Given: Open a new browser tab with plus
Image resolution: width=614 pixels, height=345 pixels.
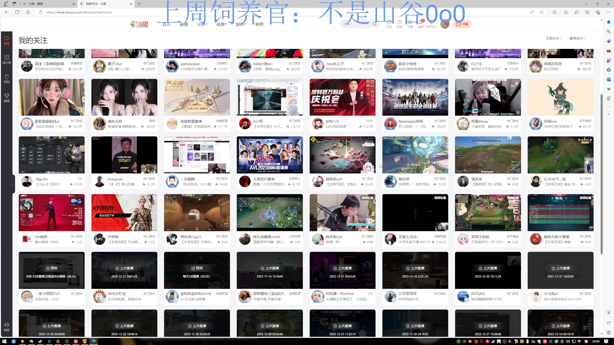Looking at the screenshot, I should pos(139,4).
